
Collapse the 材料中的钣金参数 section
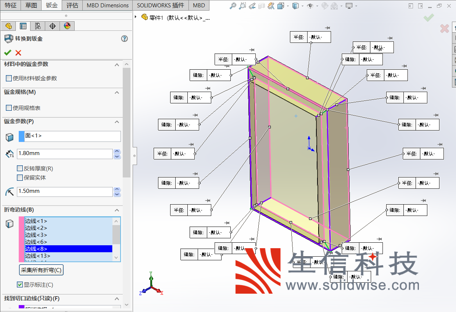117,65
